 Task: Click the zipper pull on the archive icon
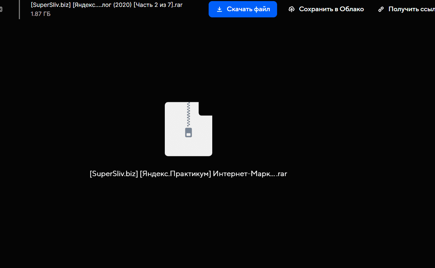point(188,132)
